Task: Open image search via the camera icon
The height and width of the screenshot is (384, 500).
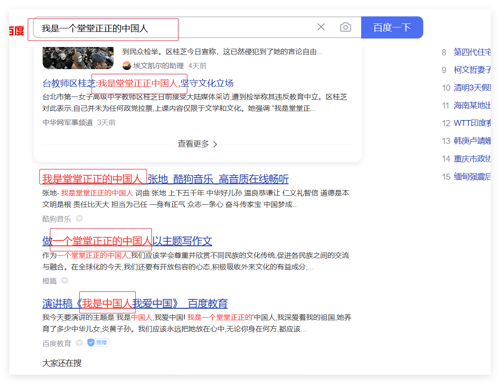Action: pos(345,27)
